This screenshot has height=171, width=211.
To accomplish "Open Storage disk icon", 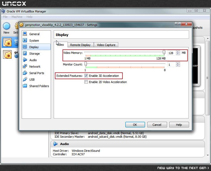I will tap(25, 53).
